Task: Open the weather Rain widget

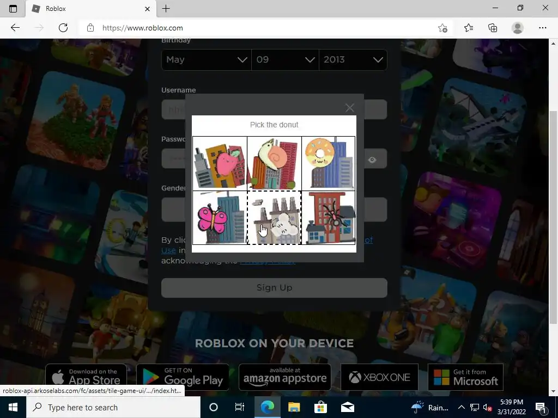Action: pyautogui.click(x=430, y=407)
